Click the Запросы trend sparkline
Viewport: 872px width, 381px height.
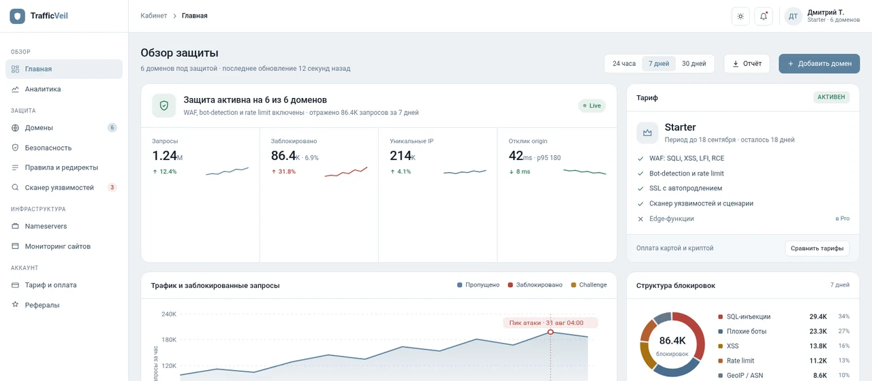point(228,171)
